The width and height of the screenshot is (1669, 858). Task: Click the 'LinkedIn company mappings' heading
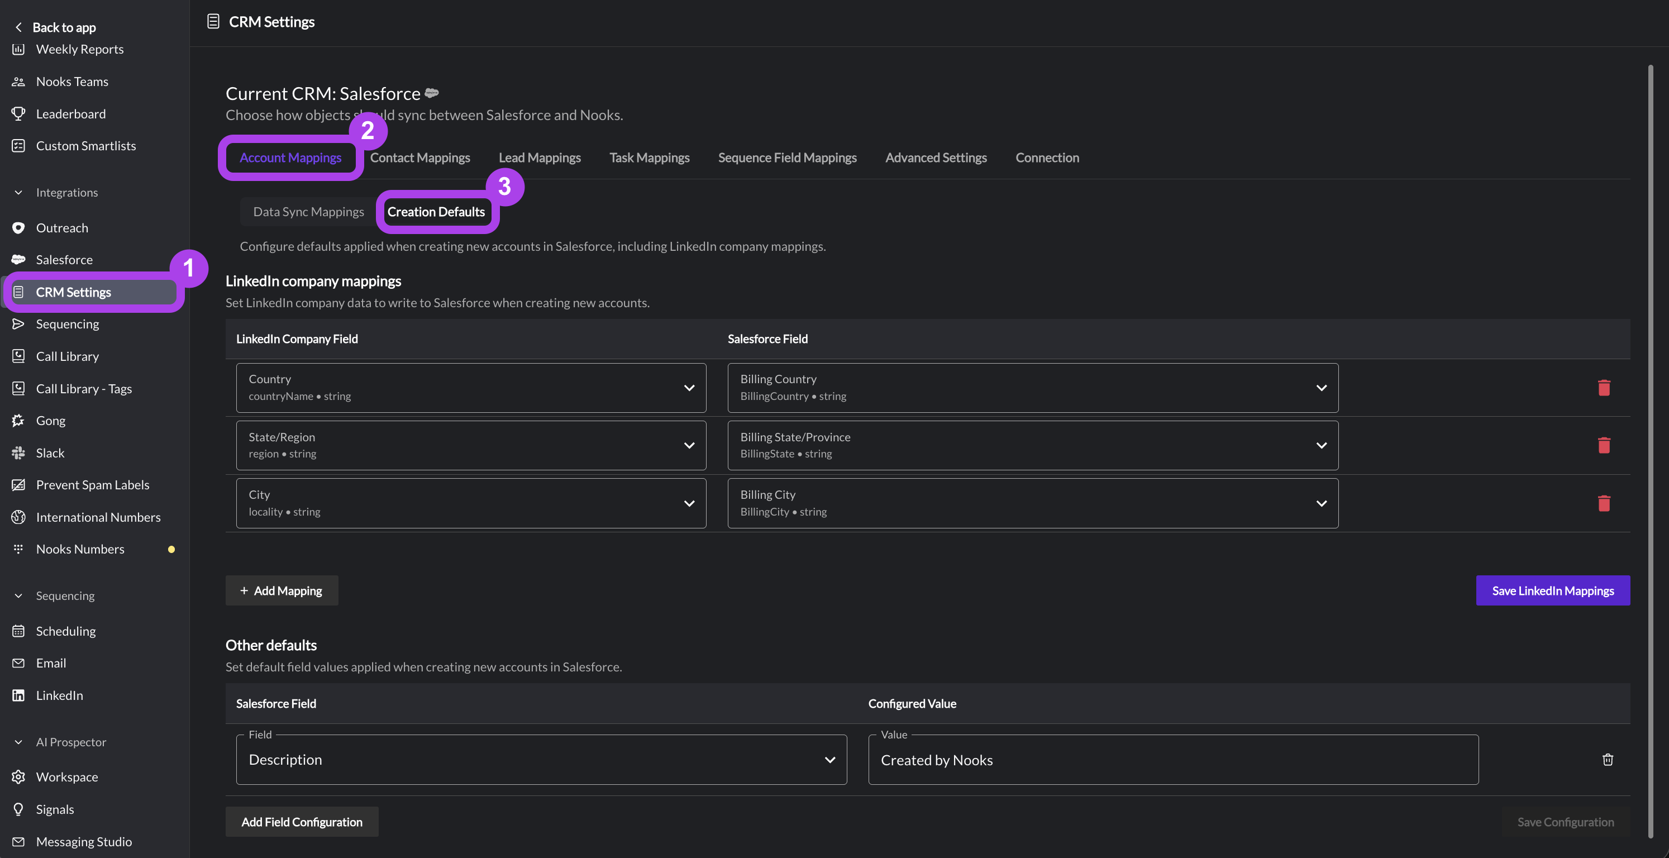(313, 280)
